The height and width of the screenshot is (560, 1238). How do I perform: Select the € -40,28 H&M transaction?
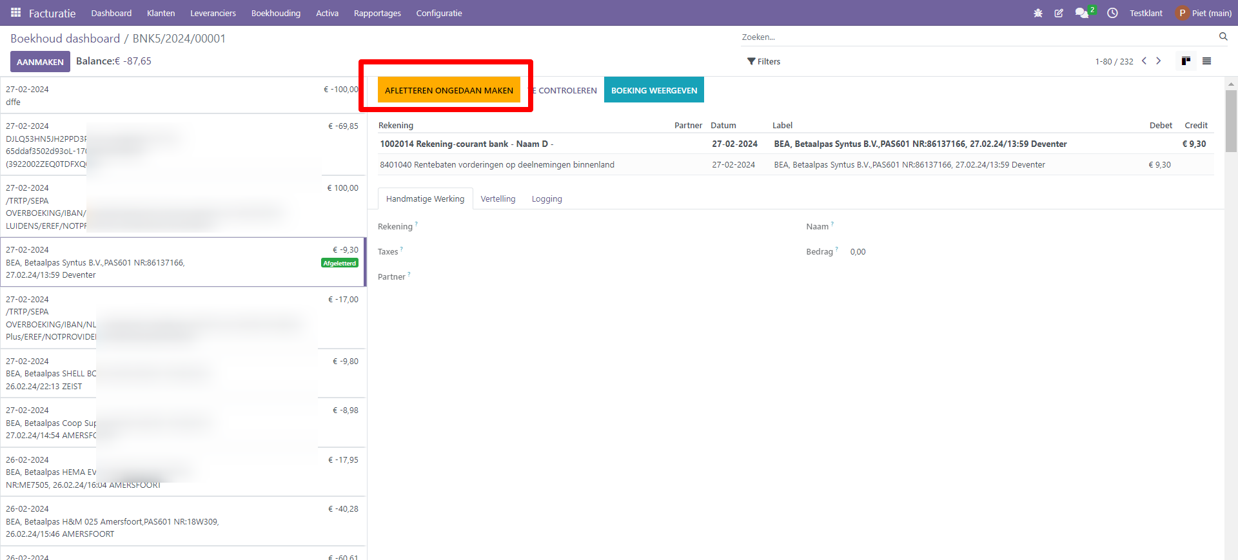pos(182,521)
